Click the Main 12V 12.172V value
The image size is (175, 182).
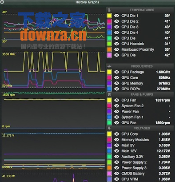(x=163, y=151)
